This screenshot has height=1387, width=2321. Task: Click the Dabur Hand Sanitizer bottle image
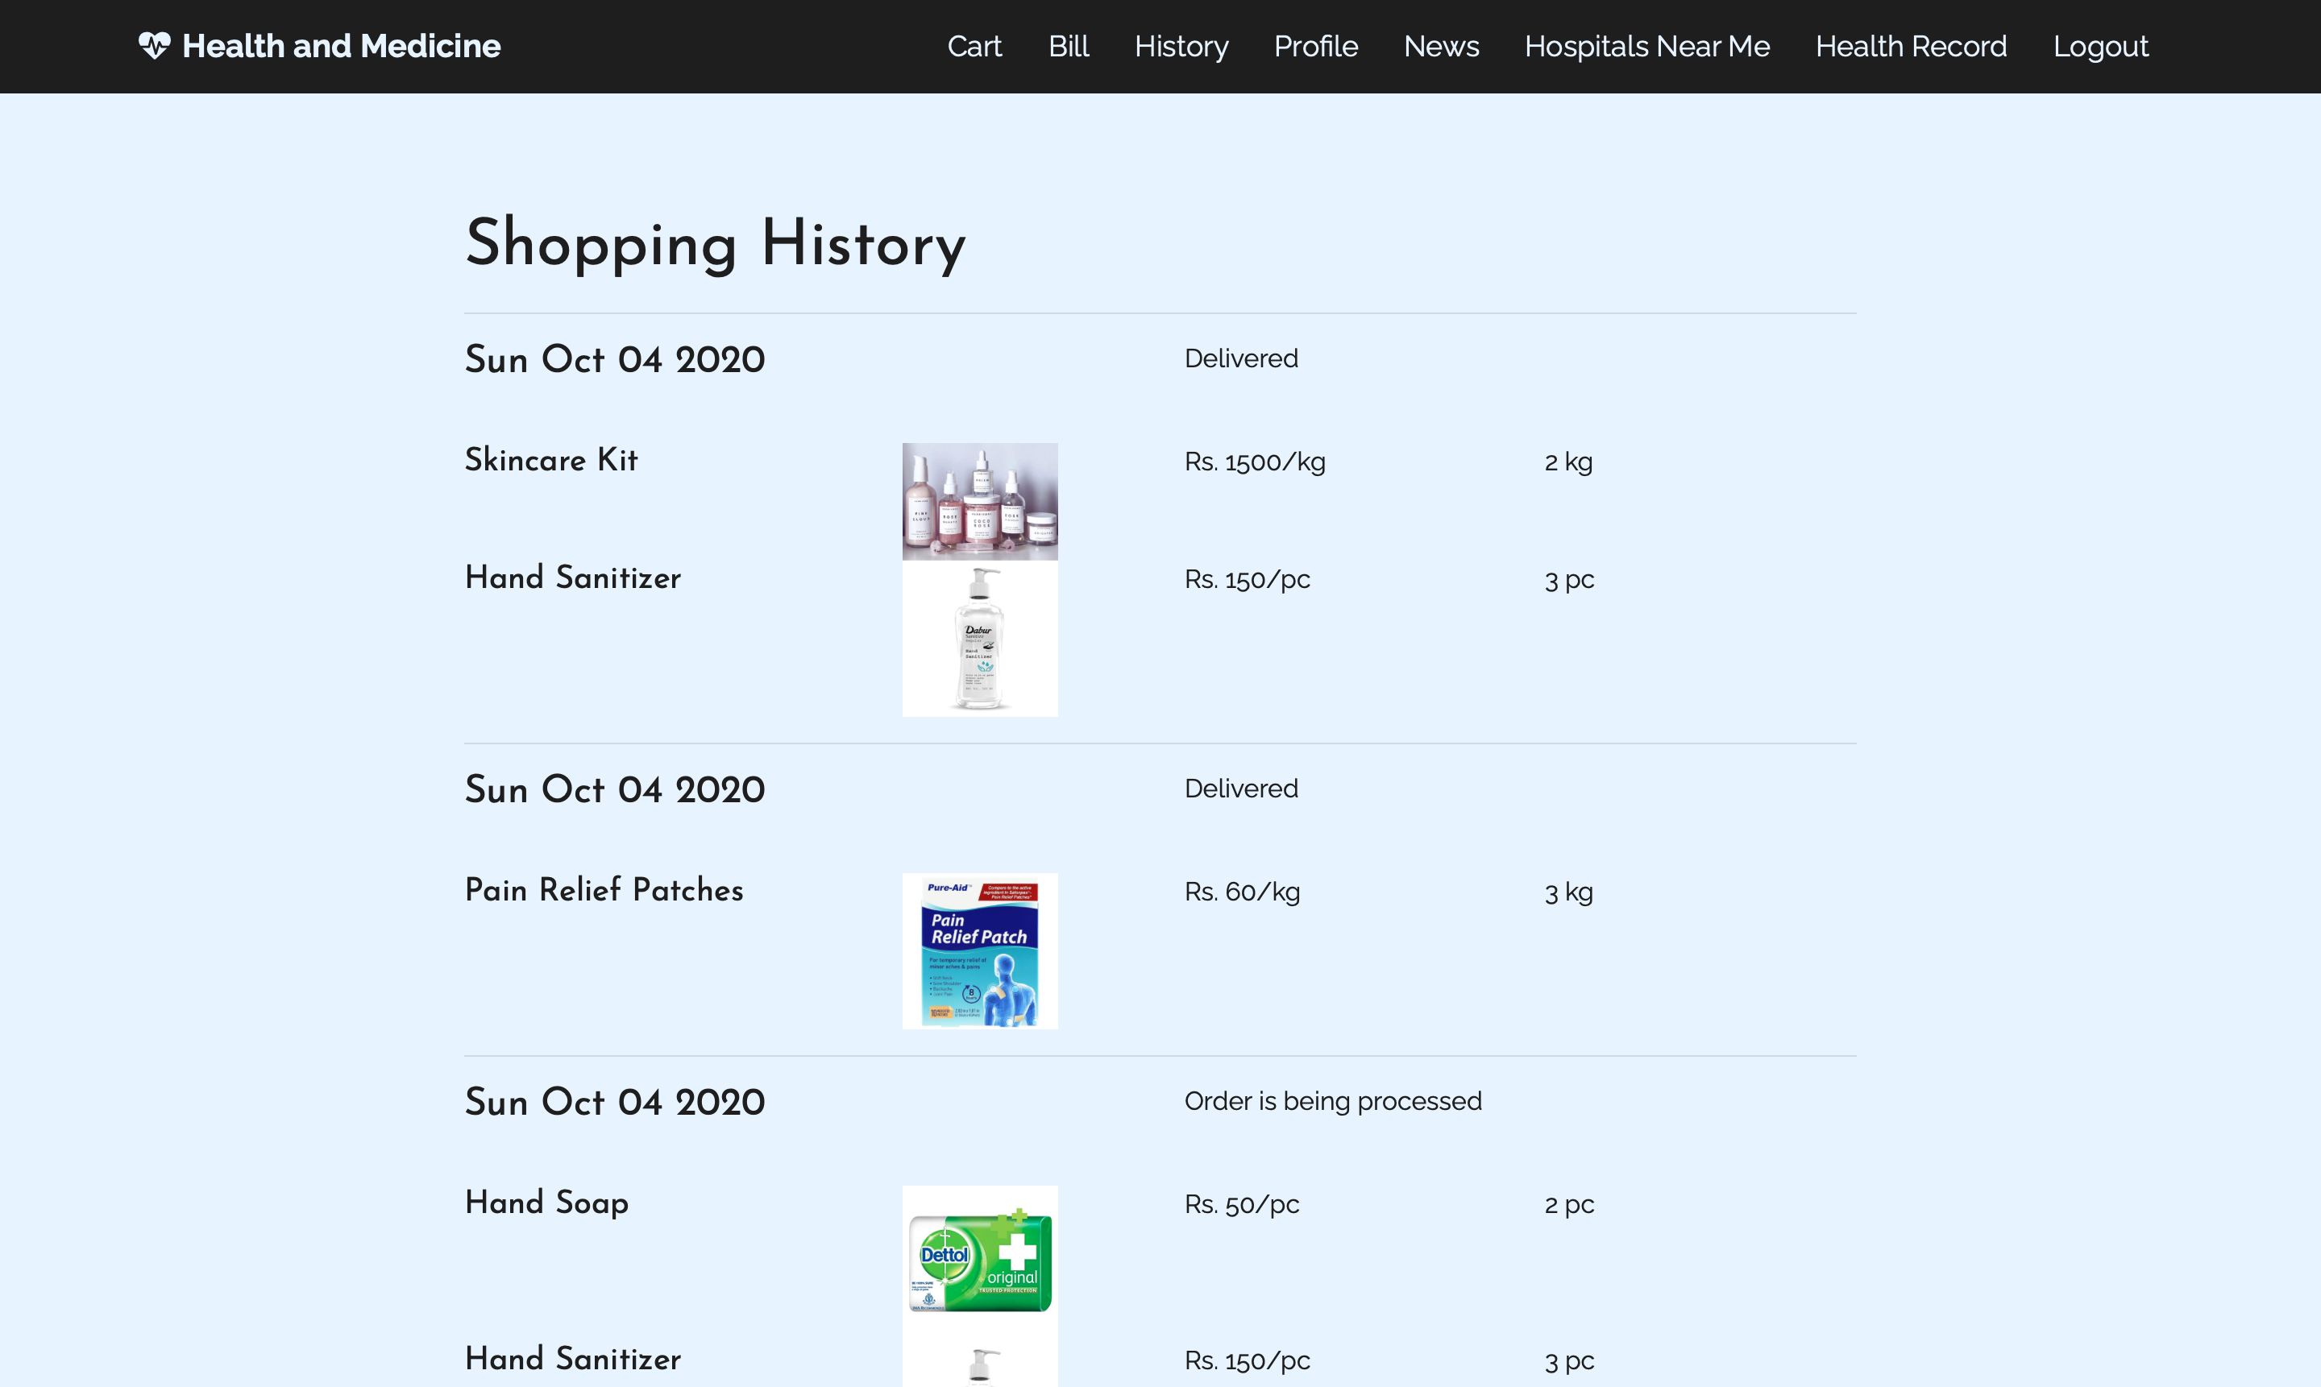pos(979,640)
